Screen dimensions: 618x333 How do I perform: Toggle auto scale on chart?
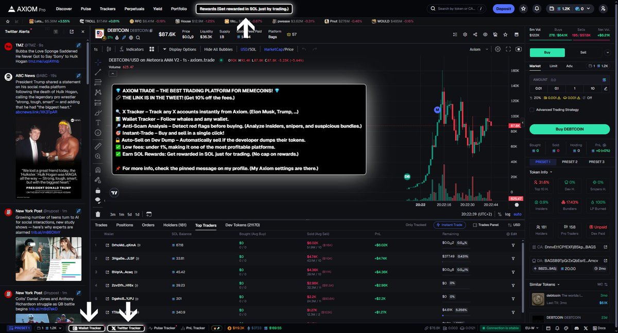[x=518, y=214]
